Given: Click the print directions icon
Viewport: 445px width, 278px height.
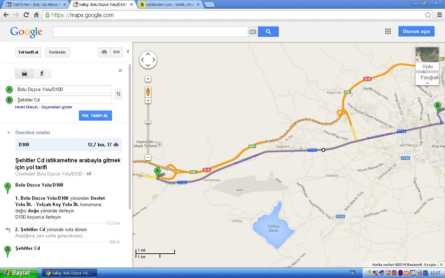Looking at the screenshot, I should tap(104, 52).
